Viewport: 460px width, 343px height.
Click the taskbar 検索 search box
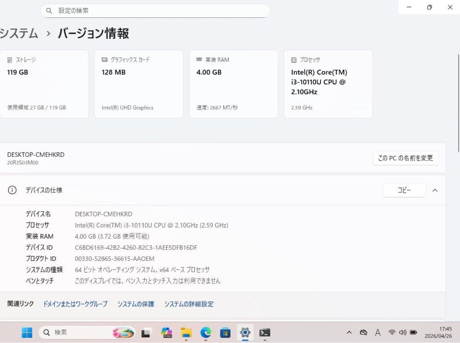click(87, 332)
